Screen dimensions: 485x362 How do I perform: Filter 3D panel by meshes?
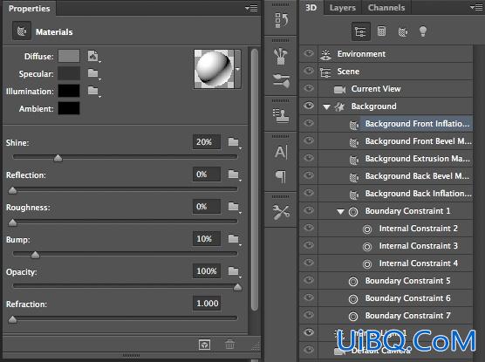coord(382,31)
